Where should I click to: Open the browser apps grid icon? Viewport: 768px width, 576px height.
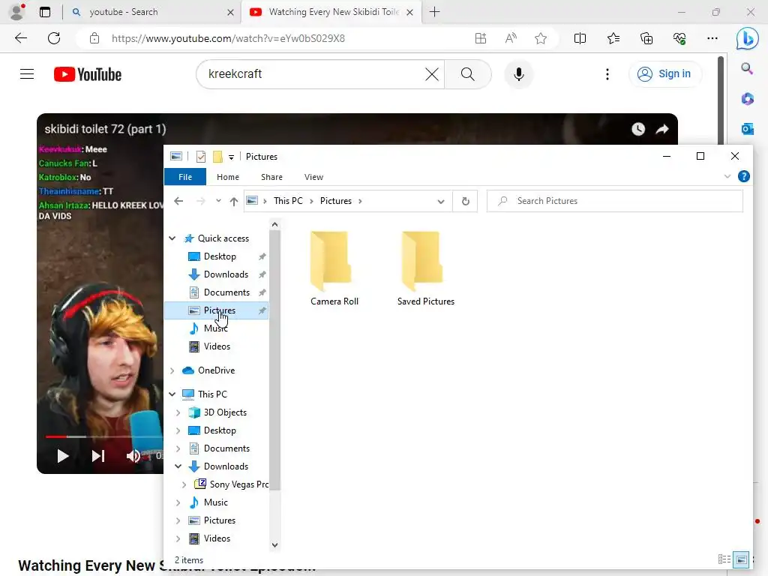point(481,38)
